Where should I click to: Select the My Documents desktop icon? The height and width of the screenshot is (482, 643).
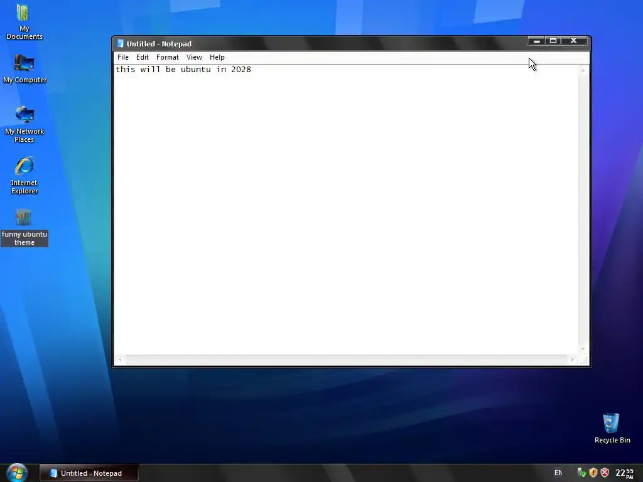[24, 22]
